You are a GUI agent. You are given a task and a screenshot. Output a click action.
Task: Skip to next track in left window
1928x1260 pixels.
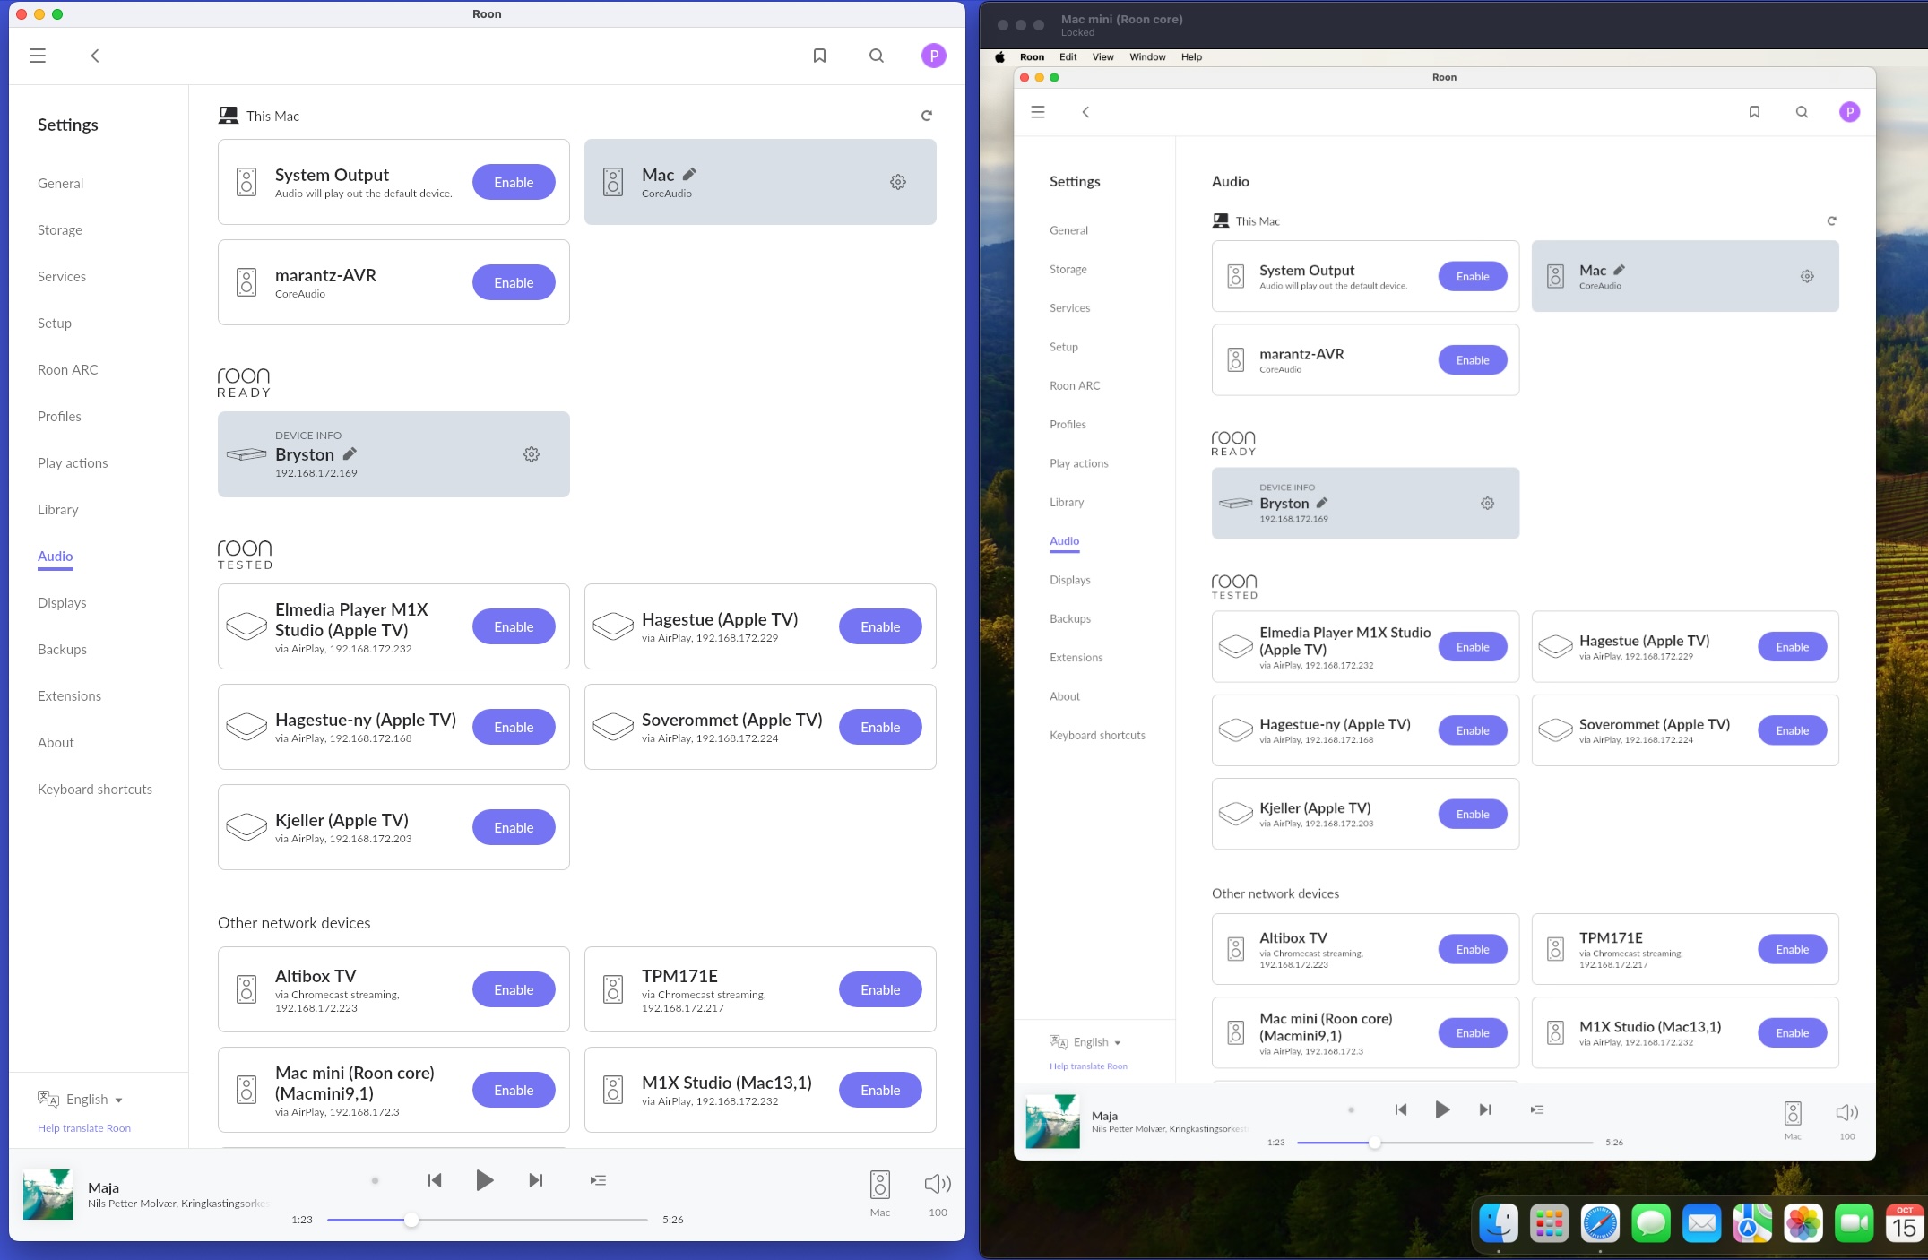[x=535, y=1180]
